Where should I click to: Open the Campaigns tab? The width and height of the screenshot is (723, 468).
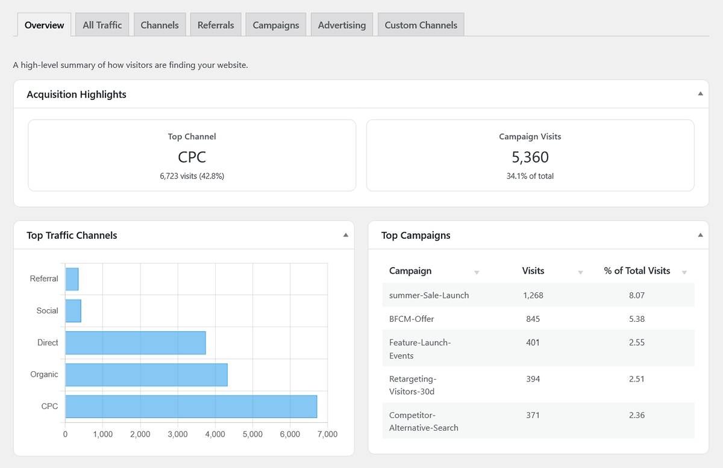(275, 25)
